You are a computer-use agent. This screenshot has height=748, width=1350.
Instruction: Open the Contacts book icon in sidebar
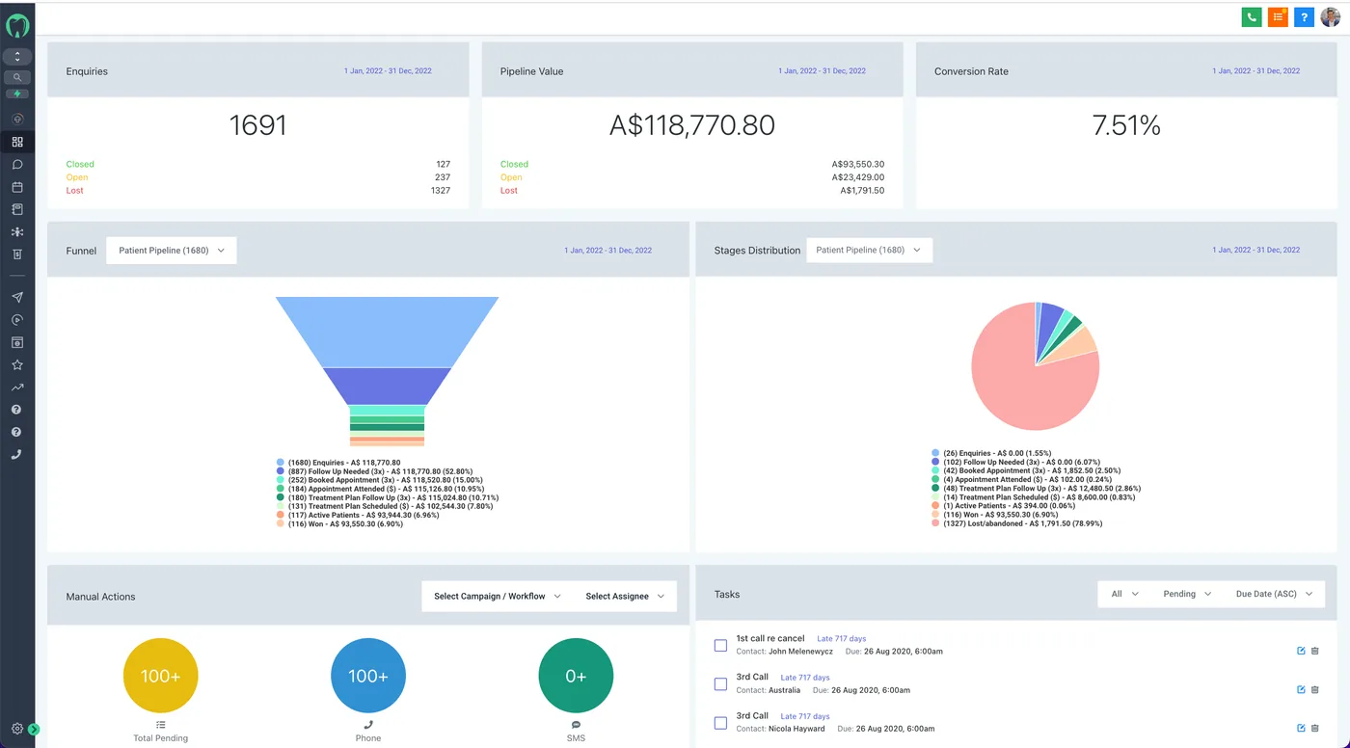pos(17,209)
